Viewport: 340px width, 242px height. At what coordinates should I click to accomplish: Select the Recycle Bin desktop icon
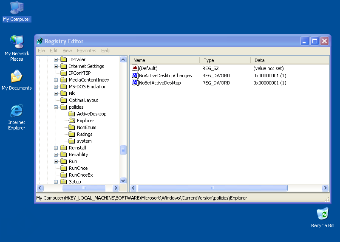[x=323, y=217]
